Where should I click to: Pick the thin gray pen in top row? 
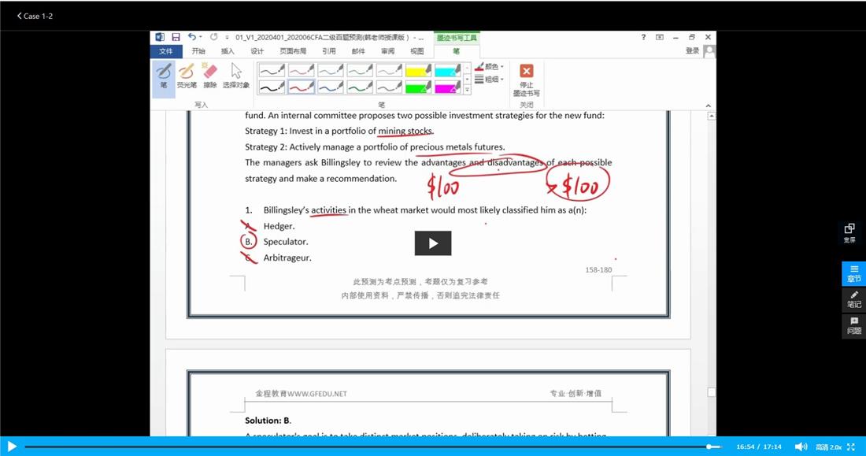389,71
